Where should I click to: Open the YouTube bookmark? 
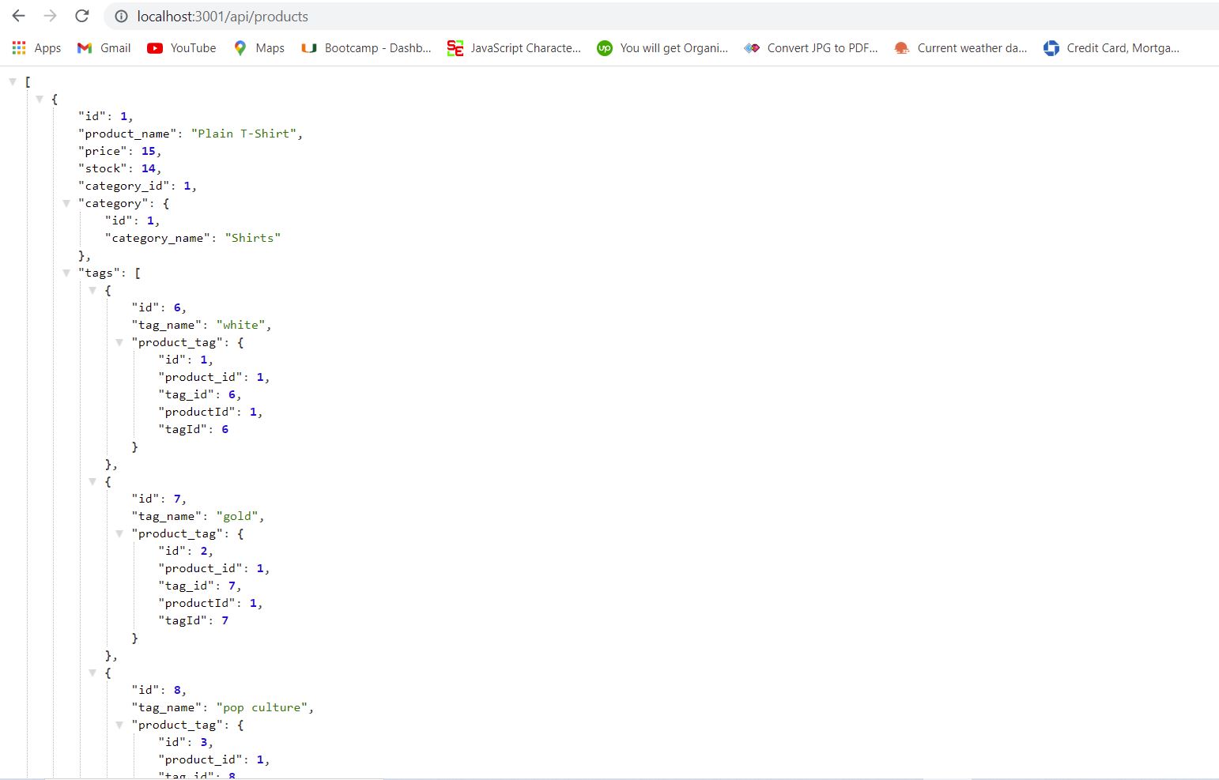(180, 47)
